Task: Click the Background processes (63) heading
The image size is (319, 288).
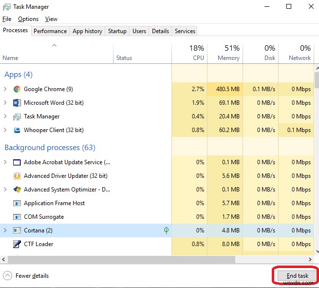Action: (x=50, y=148)
